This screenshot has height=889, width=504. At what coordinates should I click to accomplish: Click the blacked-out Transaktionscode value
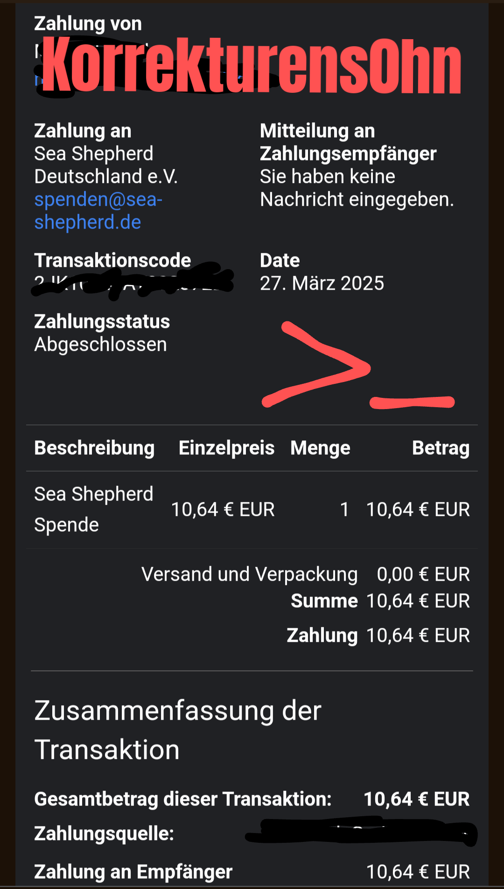pyautogui.click(x=133, y=281)
